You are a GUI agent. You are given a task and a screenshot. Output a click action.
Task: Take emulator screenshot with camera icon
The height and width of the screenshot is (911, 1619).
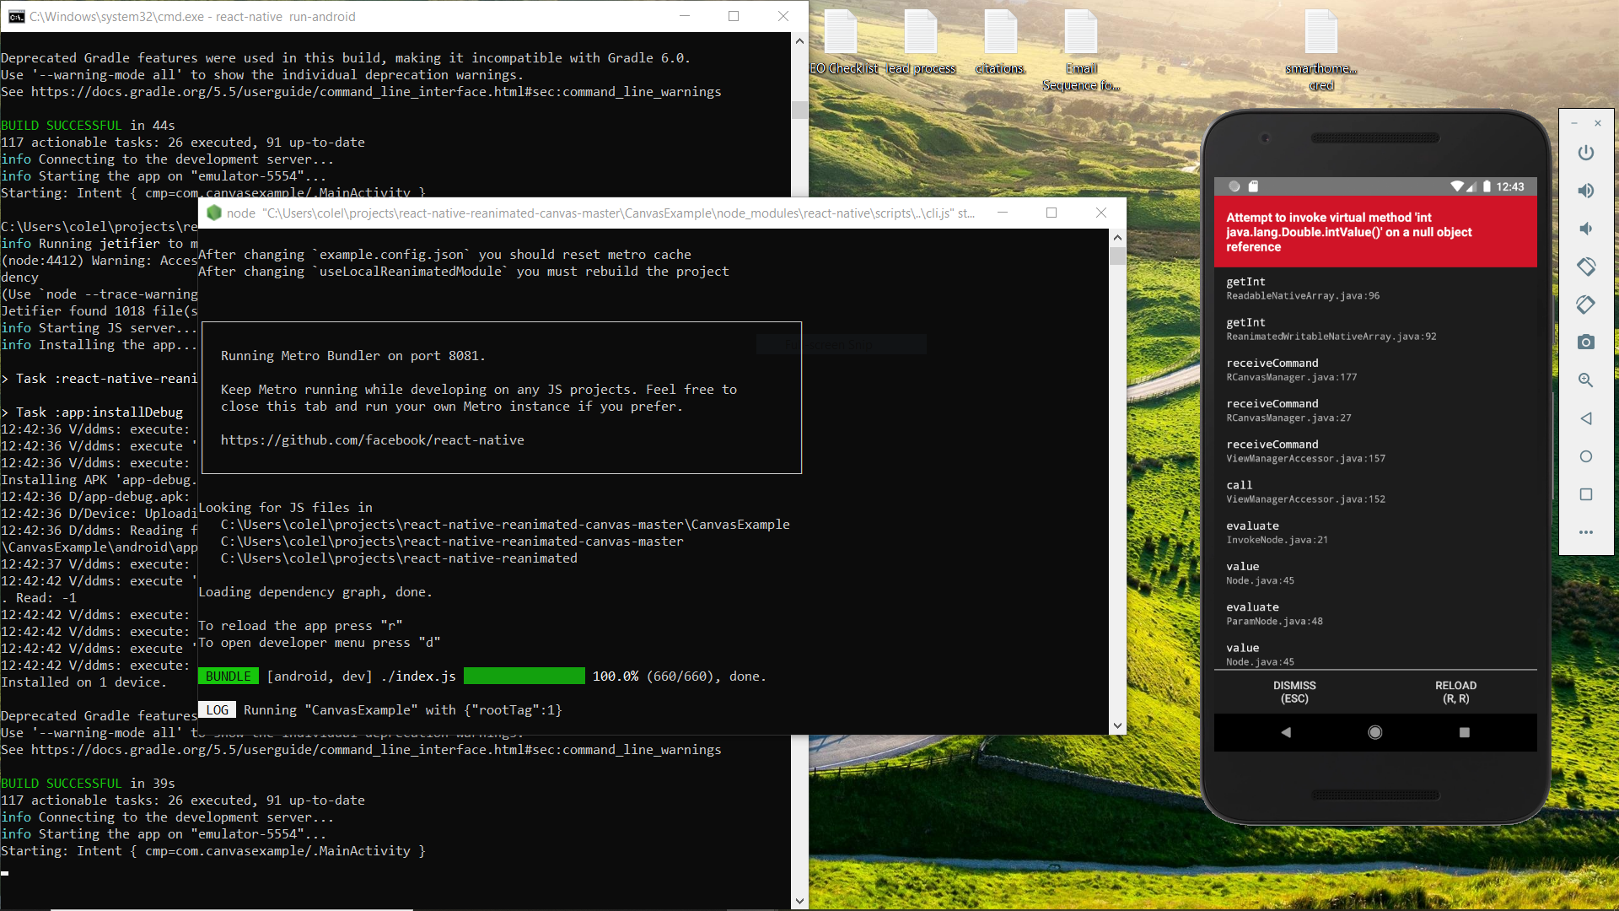tap(1586, 342)
